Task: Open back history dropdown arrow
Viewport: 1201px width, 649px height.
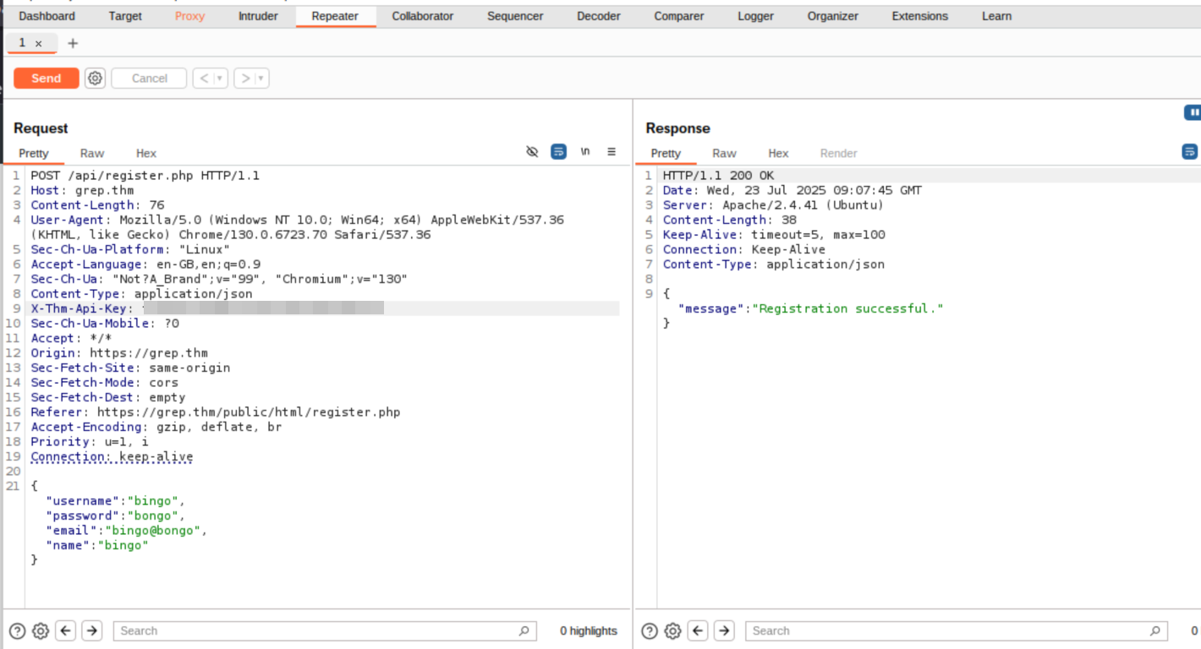Action: pos(220,79)
